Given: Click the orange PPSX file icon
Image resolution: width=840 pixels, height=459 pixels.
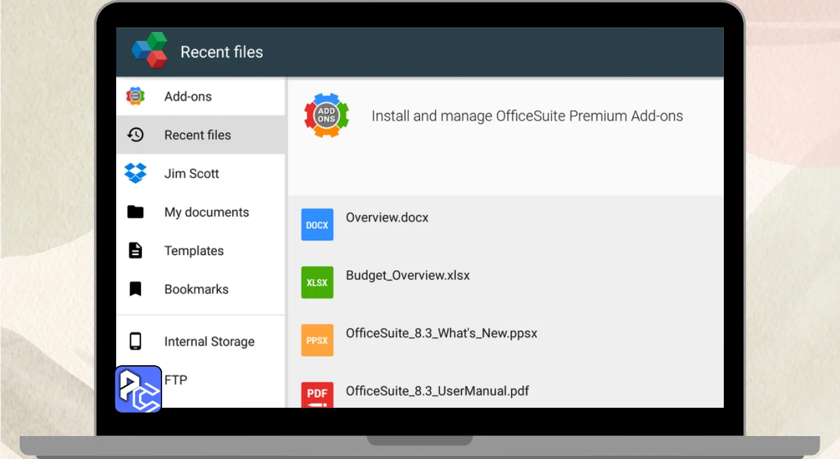Looking at the screenshot, I should (x=317, y=340).
